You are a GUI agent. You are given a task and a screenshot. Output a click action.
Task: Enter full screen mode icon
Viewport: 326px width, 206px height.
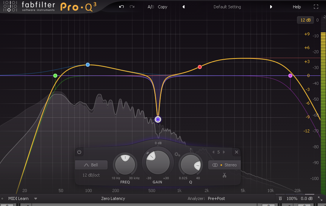click(x=316, y=7)
